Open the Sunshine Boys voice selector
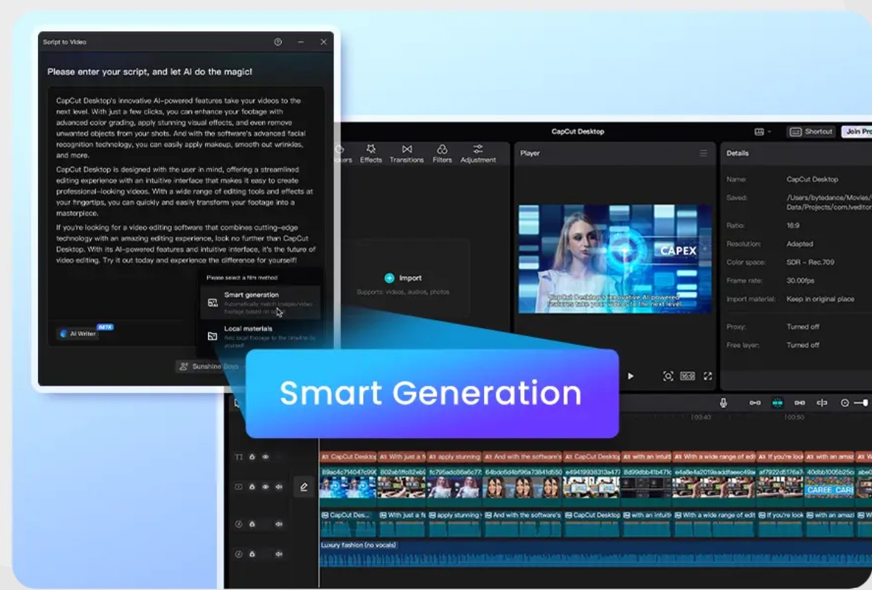Screen dimensions: 872x590 click(x=208, y=367)
